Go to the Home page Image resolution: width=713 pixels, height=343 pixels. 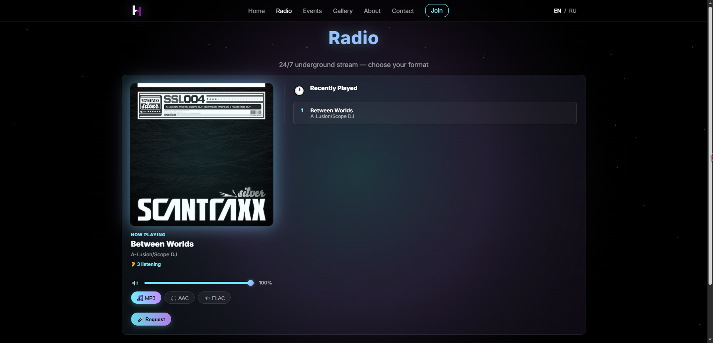(256, 11)
